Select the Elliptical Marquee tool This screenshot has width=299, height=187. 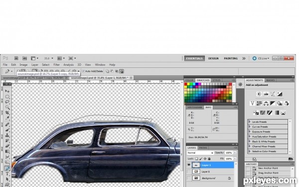7,97
